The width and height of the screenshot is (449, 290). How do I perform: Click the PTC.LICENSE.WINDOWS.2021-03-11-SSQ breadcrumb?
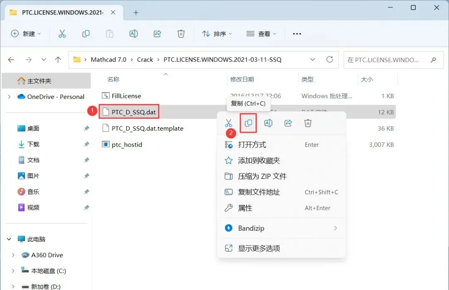coord(222,59)
